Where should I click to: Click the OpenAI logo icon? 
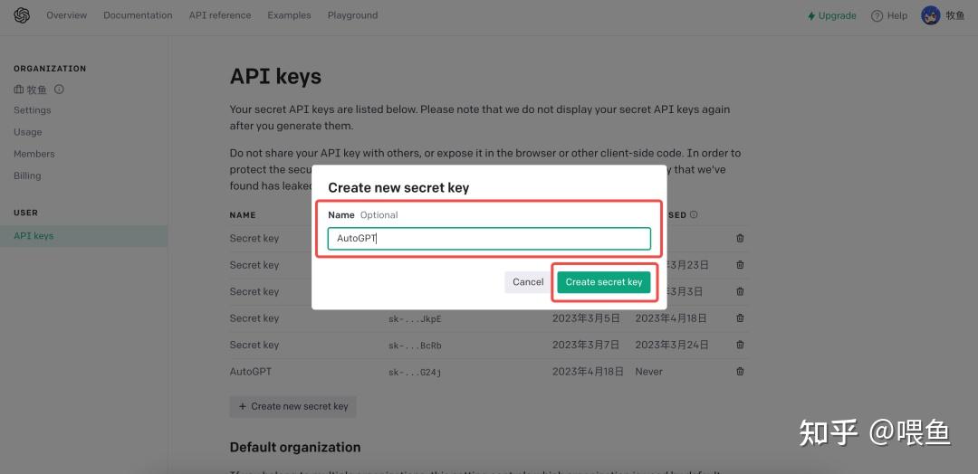22,15
